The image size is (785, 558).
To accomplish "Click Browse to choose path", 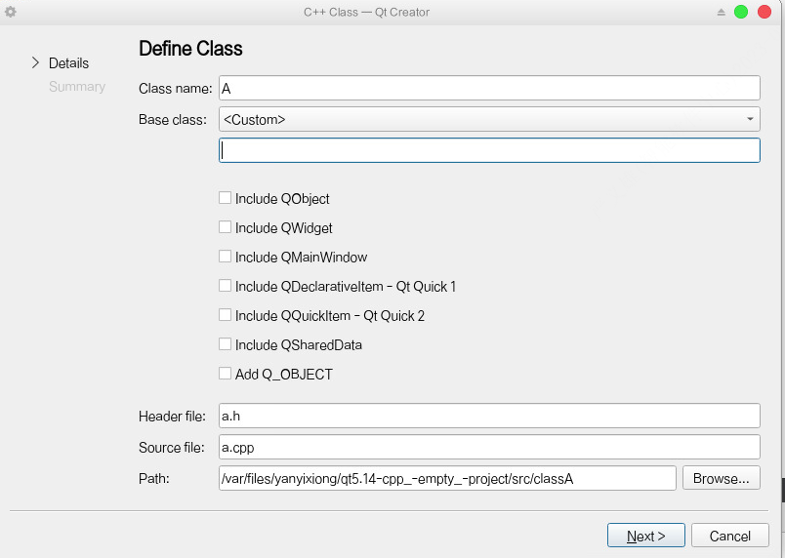I will click(x=721, y=479).
